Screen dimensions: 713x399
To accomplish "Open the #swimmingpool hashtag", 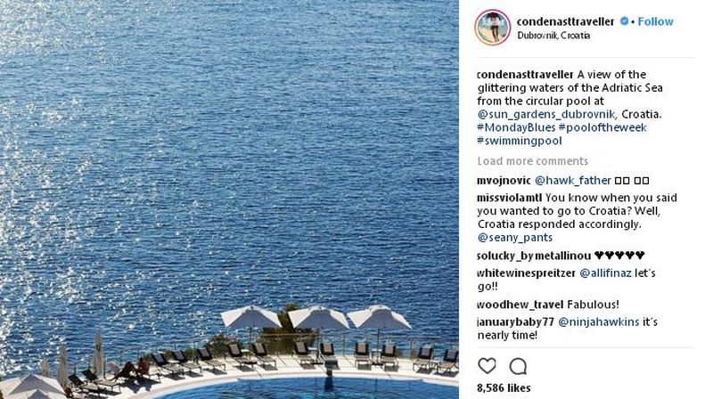I will (x=520, y=141).
